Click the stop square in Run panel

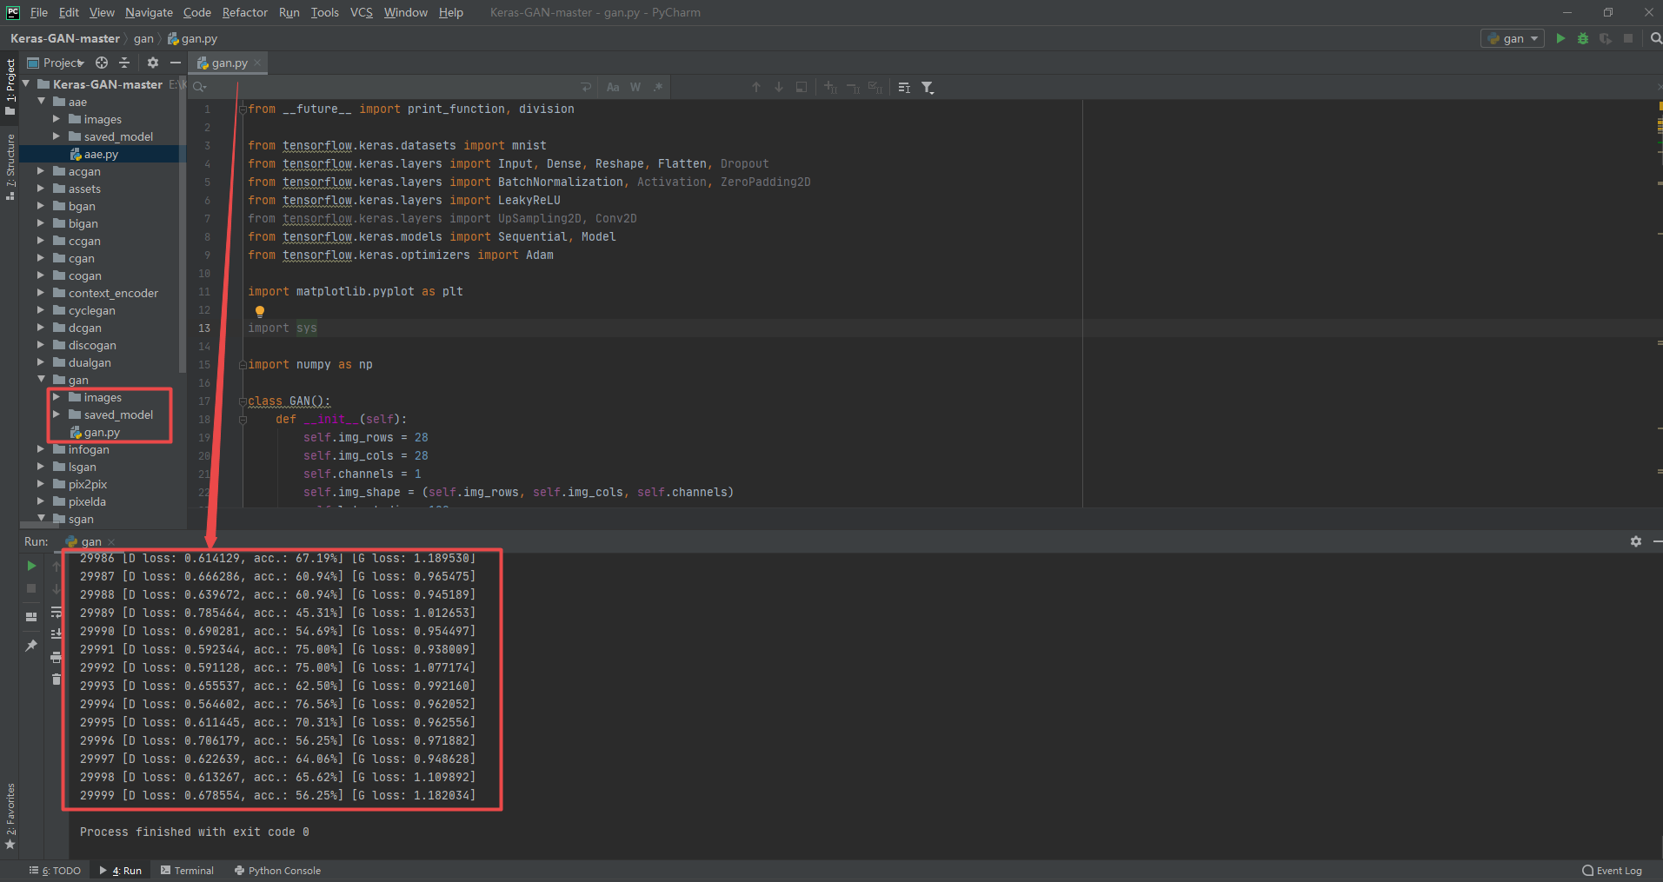pyautogui.click(x=31, y=588)
